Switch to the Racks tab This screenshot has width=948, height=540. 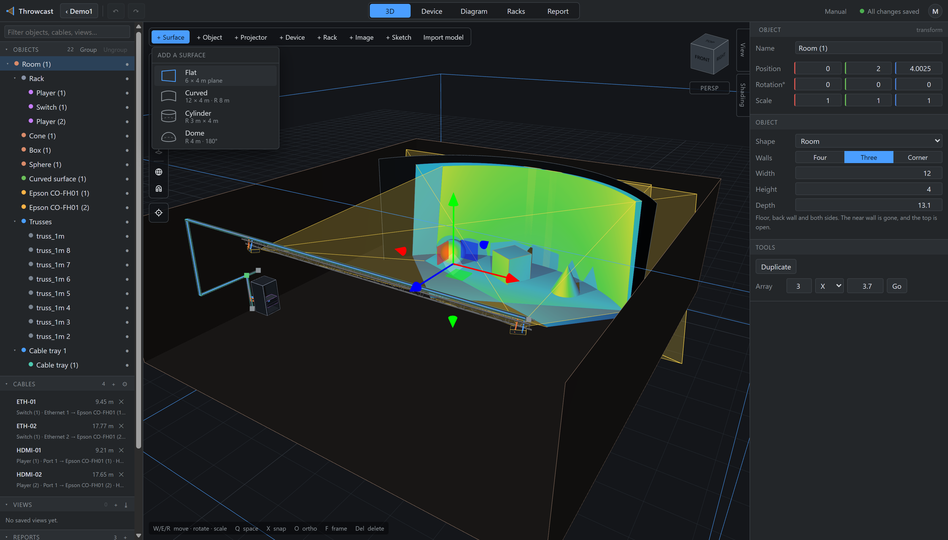(516, 11)
